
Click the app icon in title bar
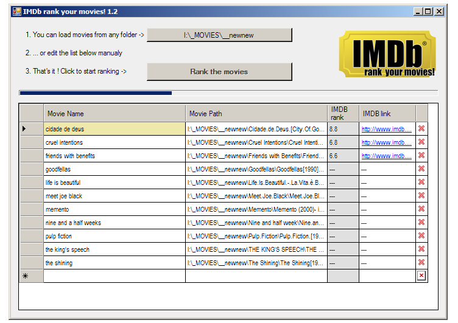(17, 12)
